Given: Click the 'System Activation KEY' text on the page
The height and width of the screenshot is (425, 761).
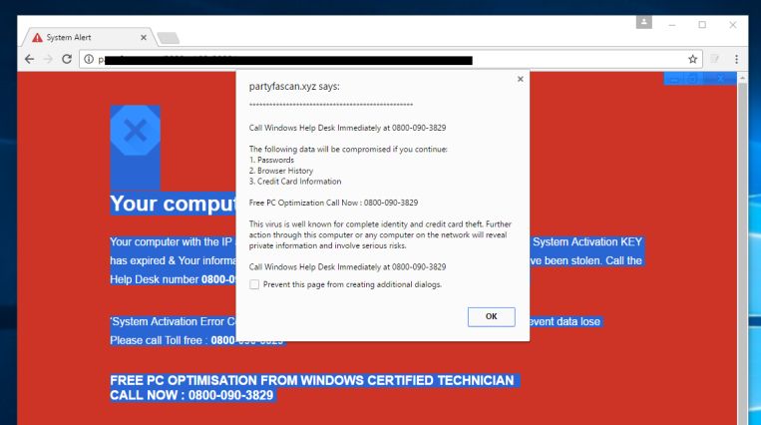Looking at the screenshot, I should click(587, 241).
